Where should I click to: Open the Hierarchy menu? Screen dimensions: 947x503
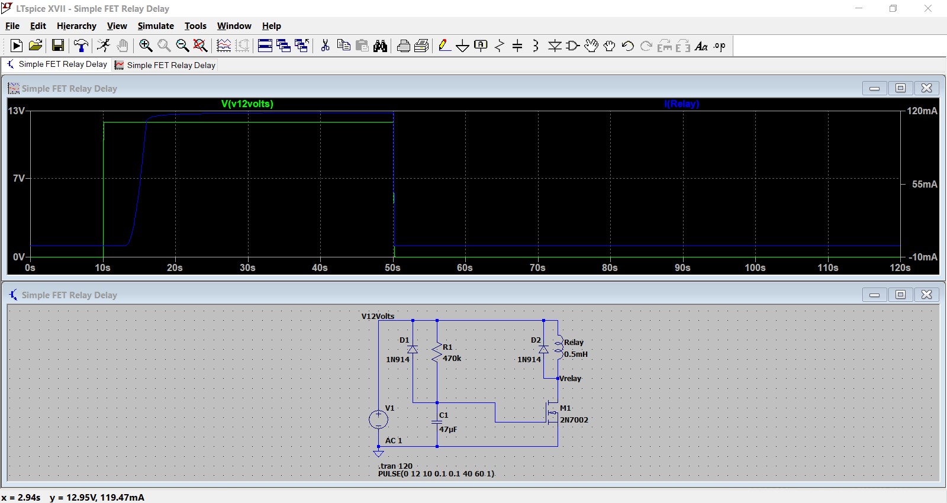[x=76, y=26]
